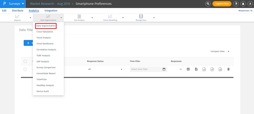Screen dimensions: 254x114
Task: Open the calendar picker in time filter
Action: tap(164, 69)
